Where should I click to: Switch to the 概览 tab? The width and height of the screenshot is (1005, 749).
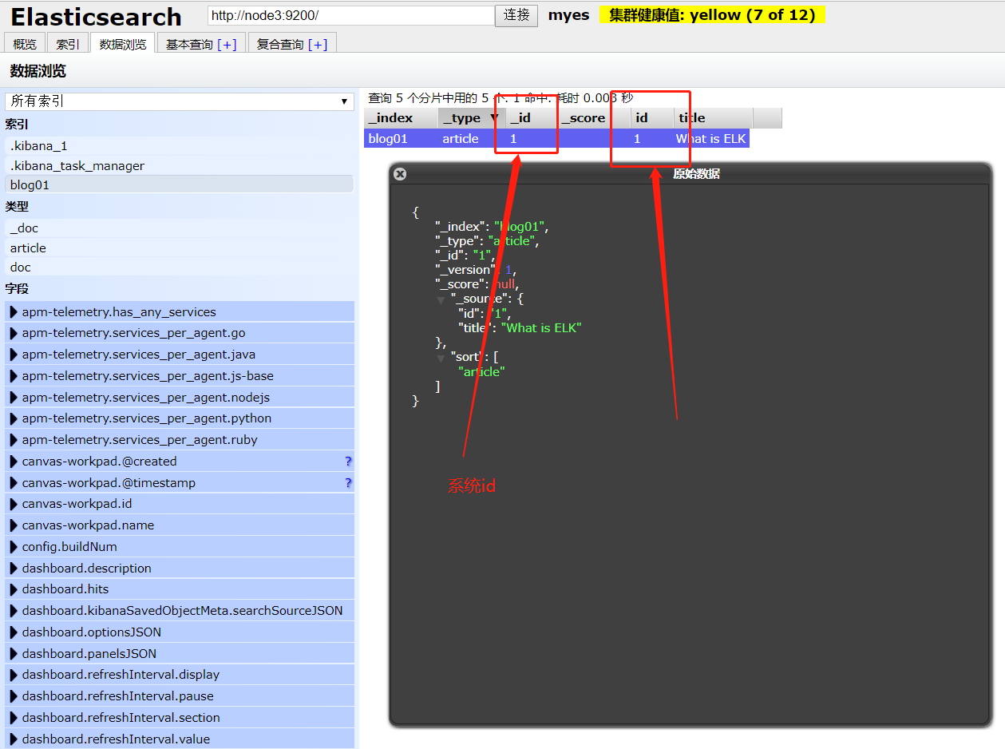(x=25, y=44)
